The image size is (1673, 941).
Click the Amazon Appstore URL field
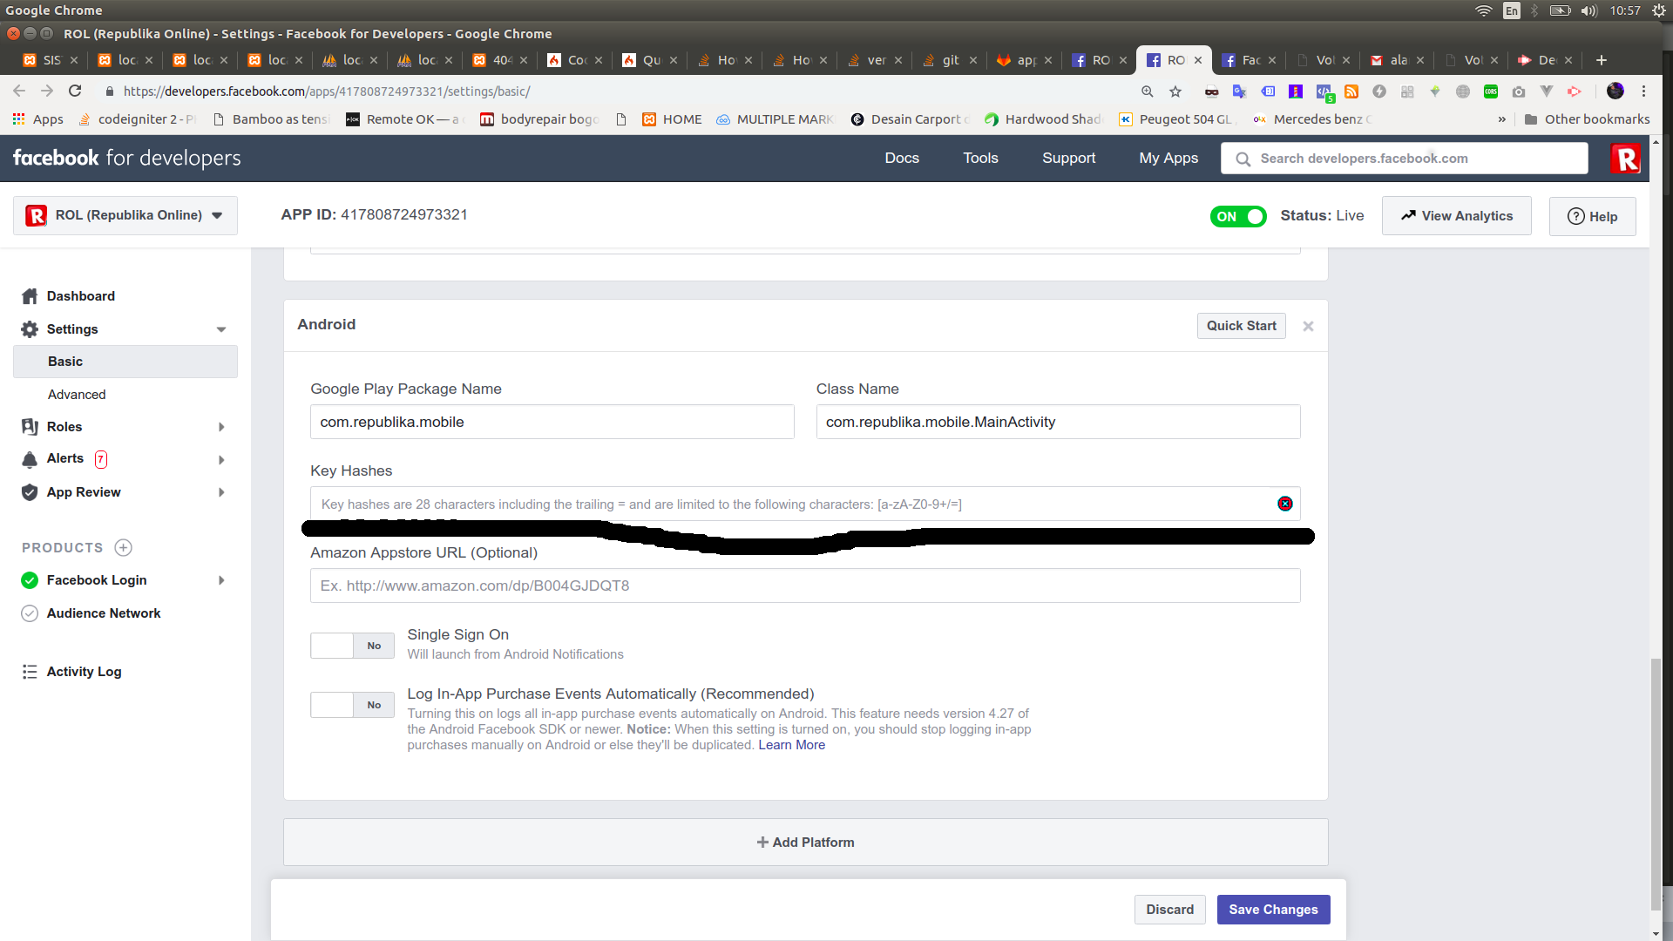click(805, 586)
